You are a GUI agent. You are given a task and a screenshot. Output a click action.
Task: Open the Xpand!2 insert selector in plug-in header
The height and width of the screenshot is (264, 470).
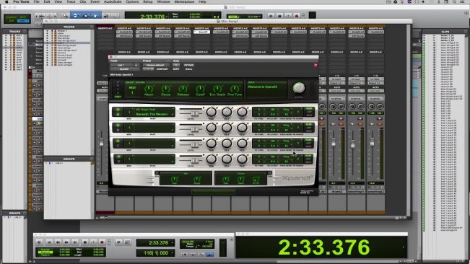coord(124,69)
